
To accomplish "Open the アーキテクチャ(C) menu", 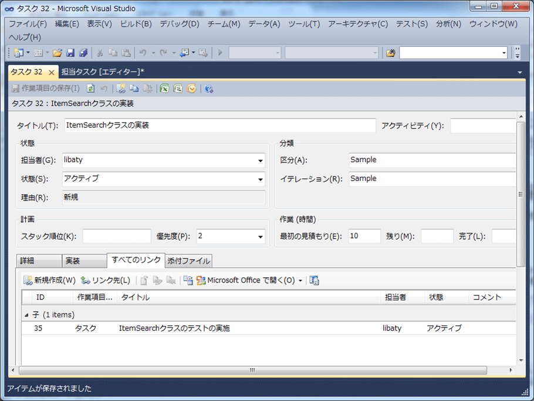I will click(x=357, y=24).
